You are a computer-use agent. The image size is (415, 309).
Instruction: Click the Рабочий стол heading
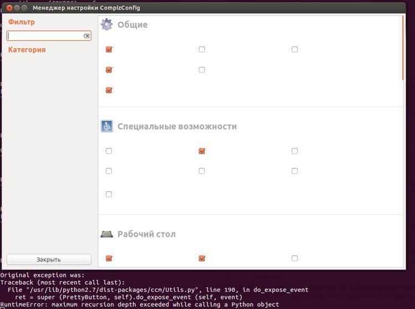point(147,234)
